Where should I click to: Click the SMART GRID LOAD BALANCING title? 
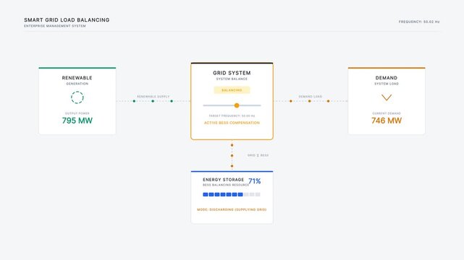[x=67, y=19]
